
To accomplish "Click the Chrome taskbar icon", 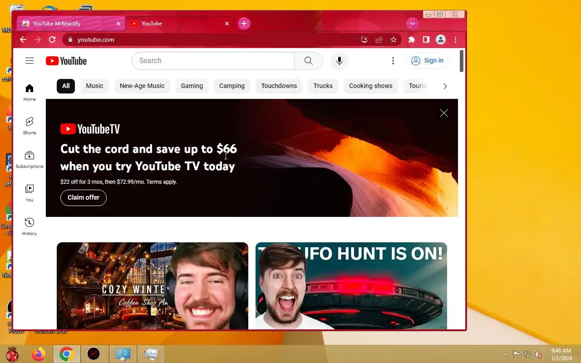I will [x=67, y=354].
